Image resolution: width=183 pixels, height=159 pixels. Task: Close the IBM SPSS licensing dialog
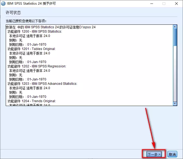[176, 4]
